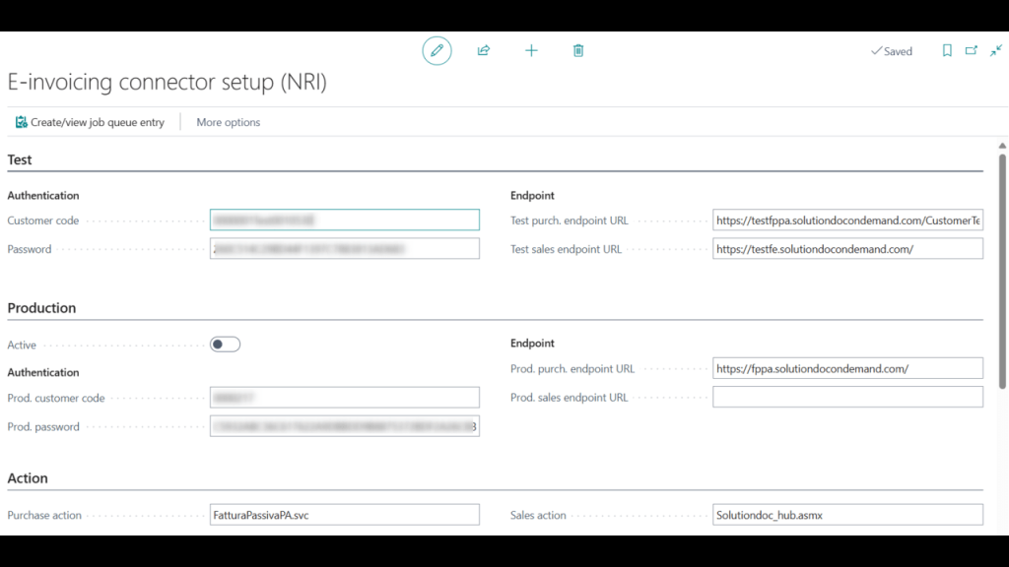Collapse the Test section header
The width and height of the screenshot is (1009, 567).
[20, 159]
